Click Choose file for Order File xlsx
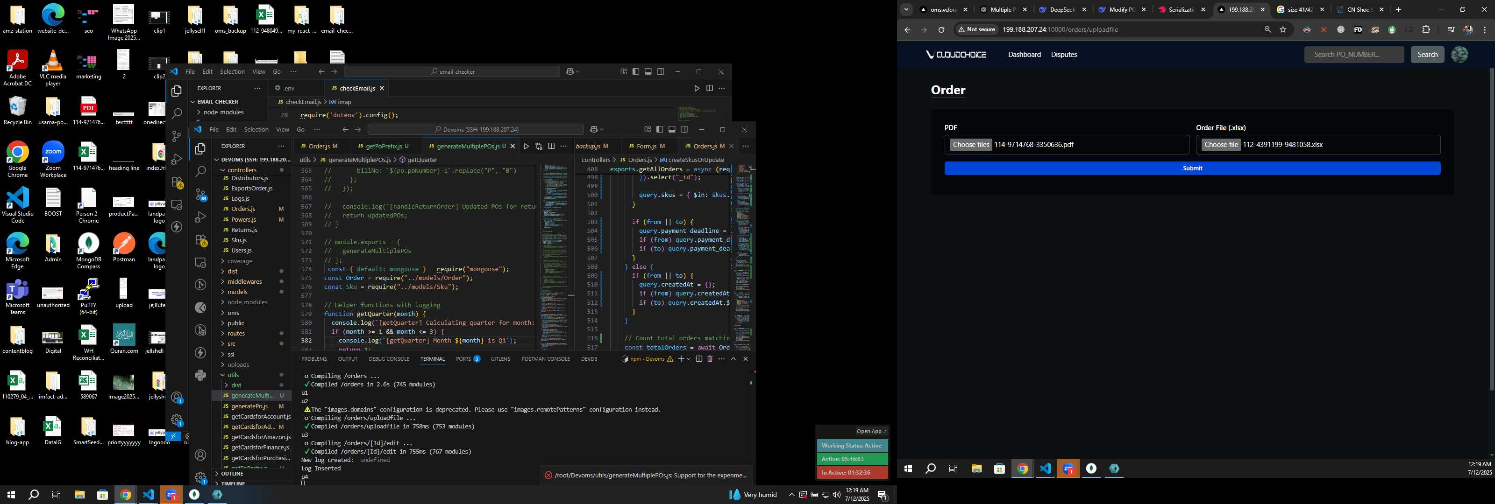1495x504 pixels. [1220, 144]
